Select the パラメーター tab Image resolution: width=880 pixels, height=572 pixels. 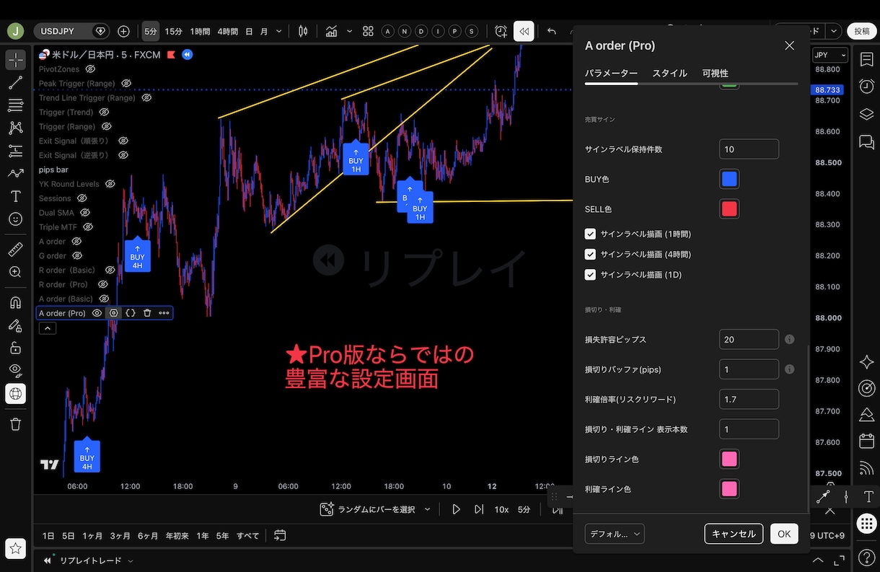611,74
